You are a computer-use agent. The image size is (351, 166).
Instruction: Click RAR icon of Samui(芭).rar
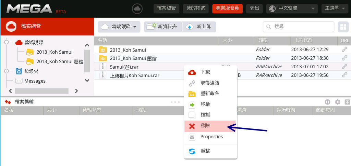pyautogui.click(x=103, y=67)
